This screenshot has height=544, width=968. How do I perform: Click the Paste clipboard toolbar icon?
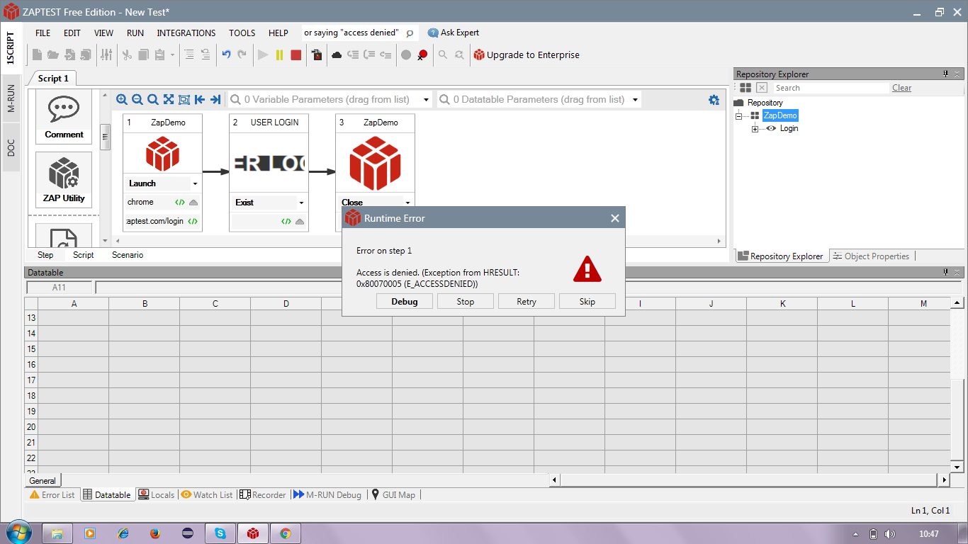[159, 55]
